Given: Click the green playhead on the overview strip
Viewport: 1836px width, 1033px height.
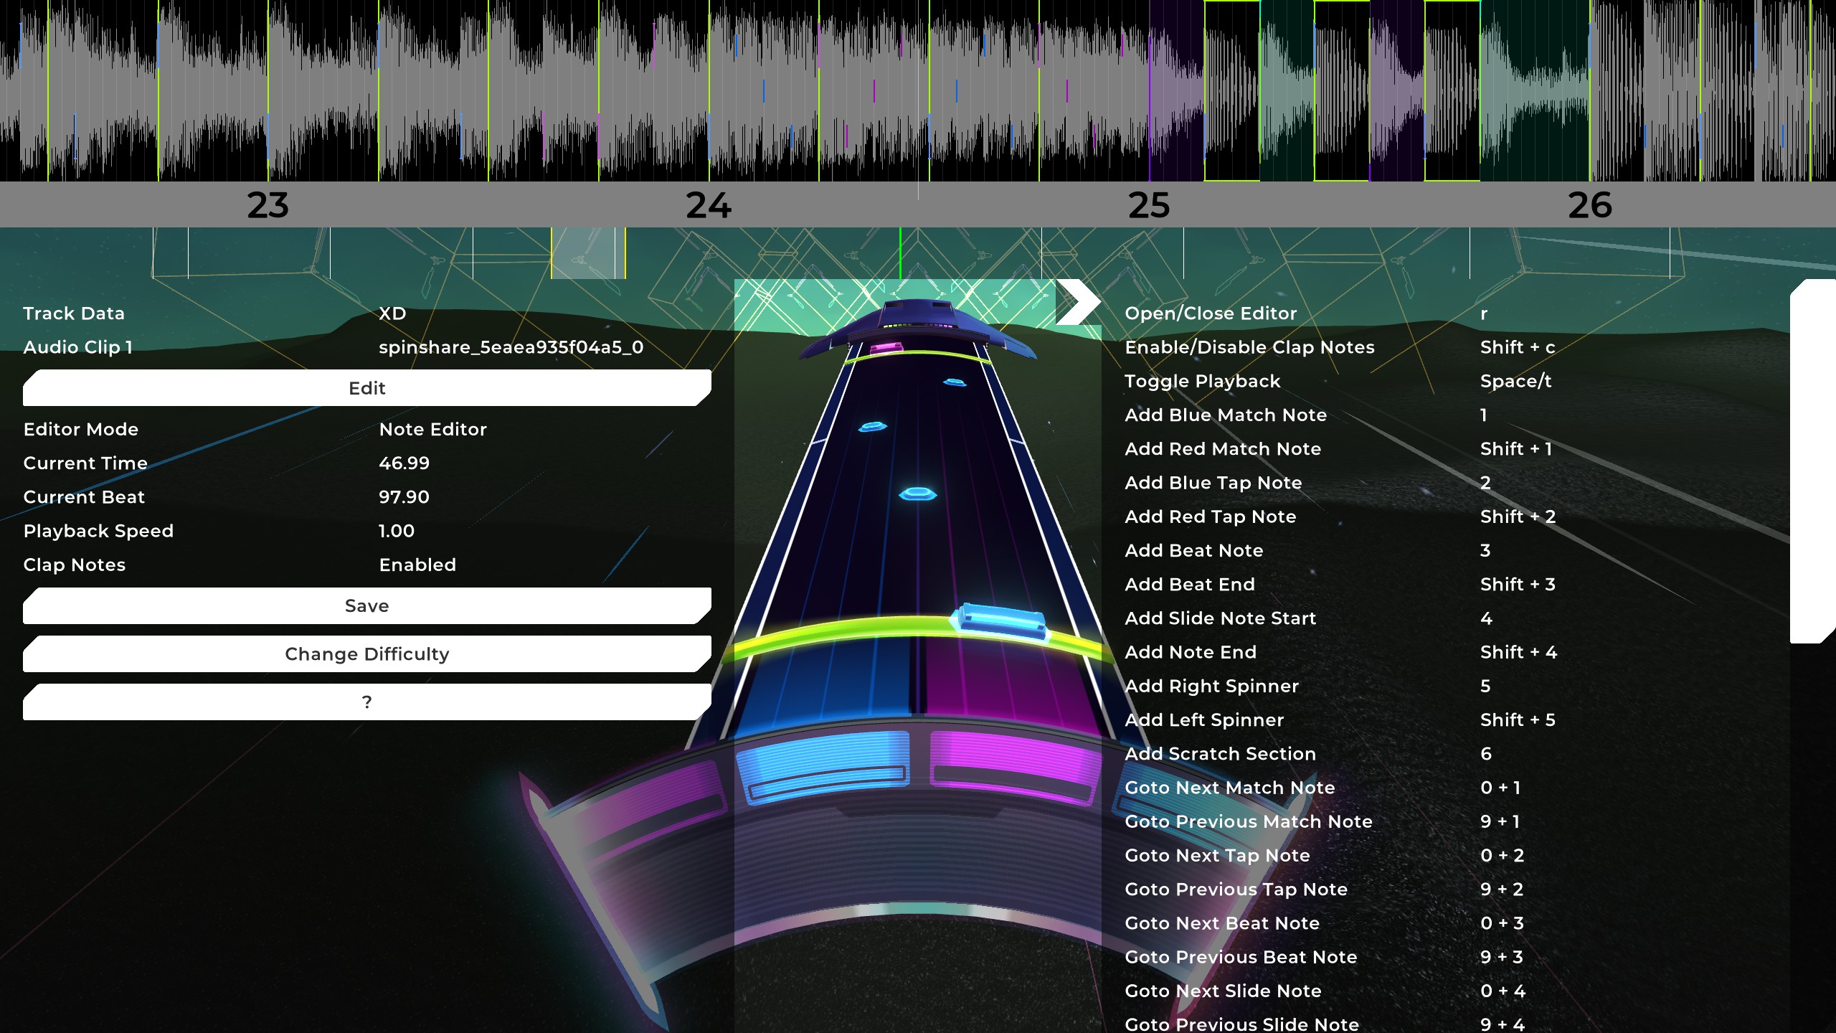Looking at the screenshot, I should (900, 253).
